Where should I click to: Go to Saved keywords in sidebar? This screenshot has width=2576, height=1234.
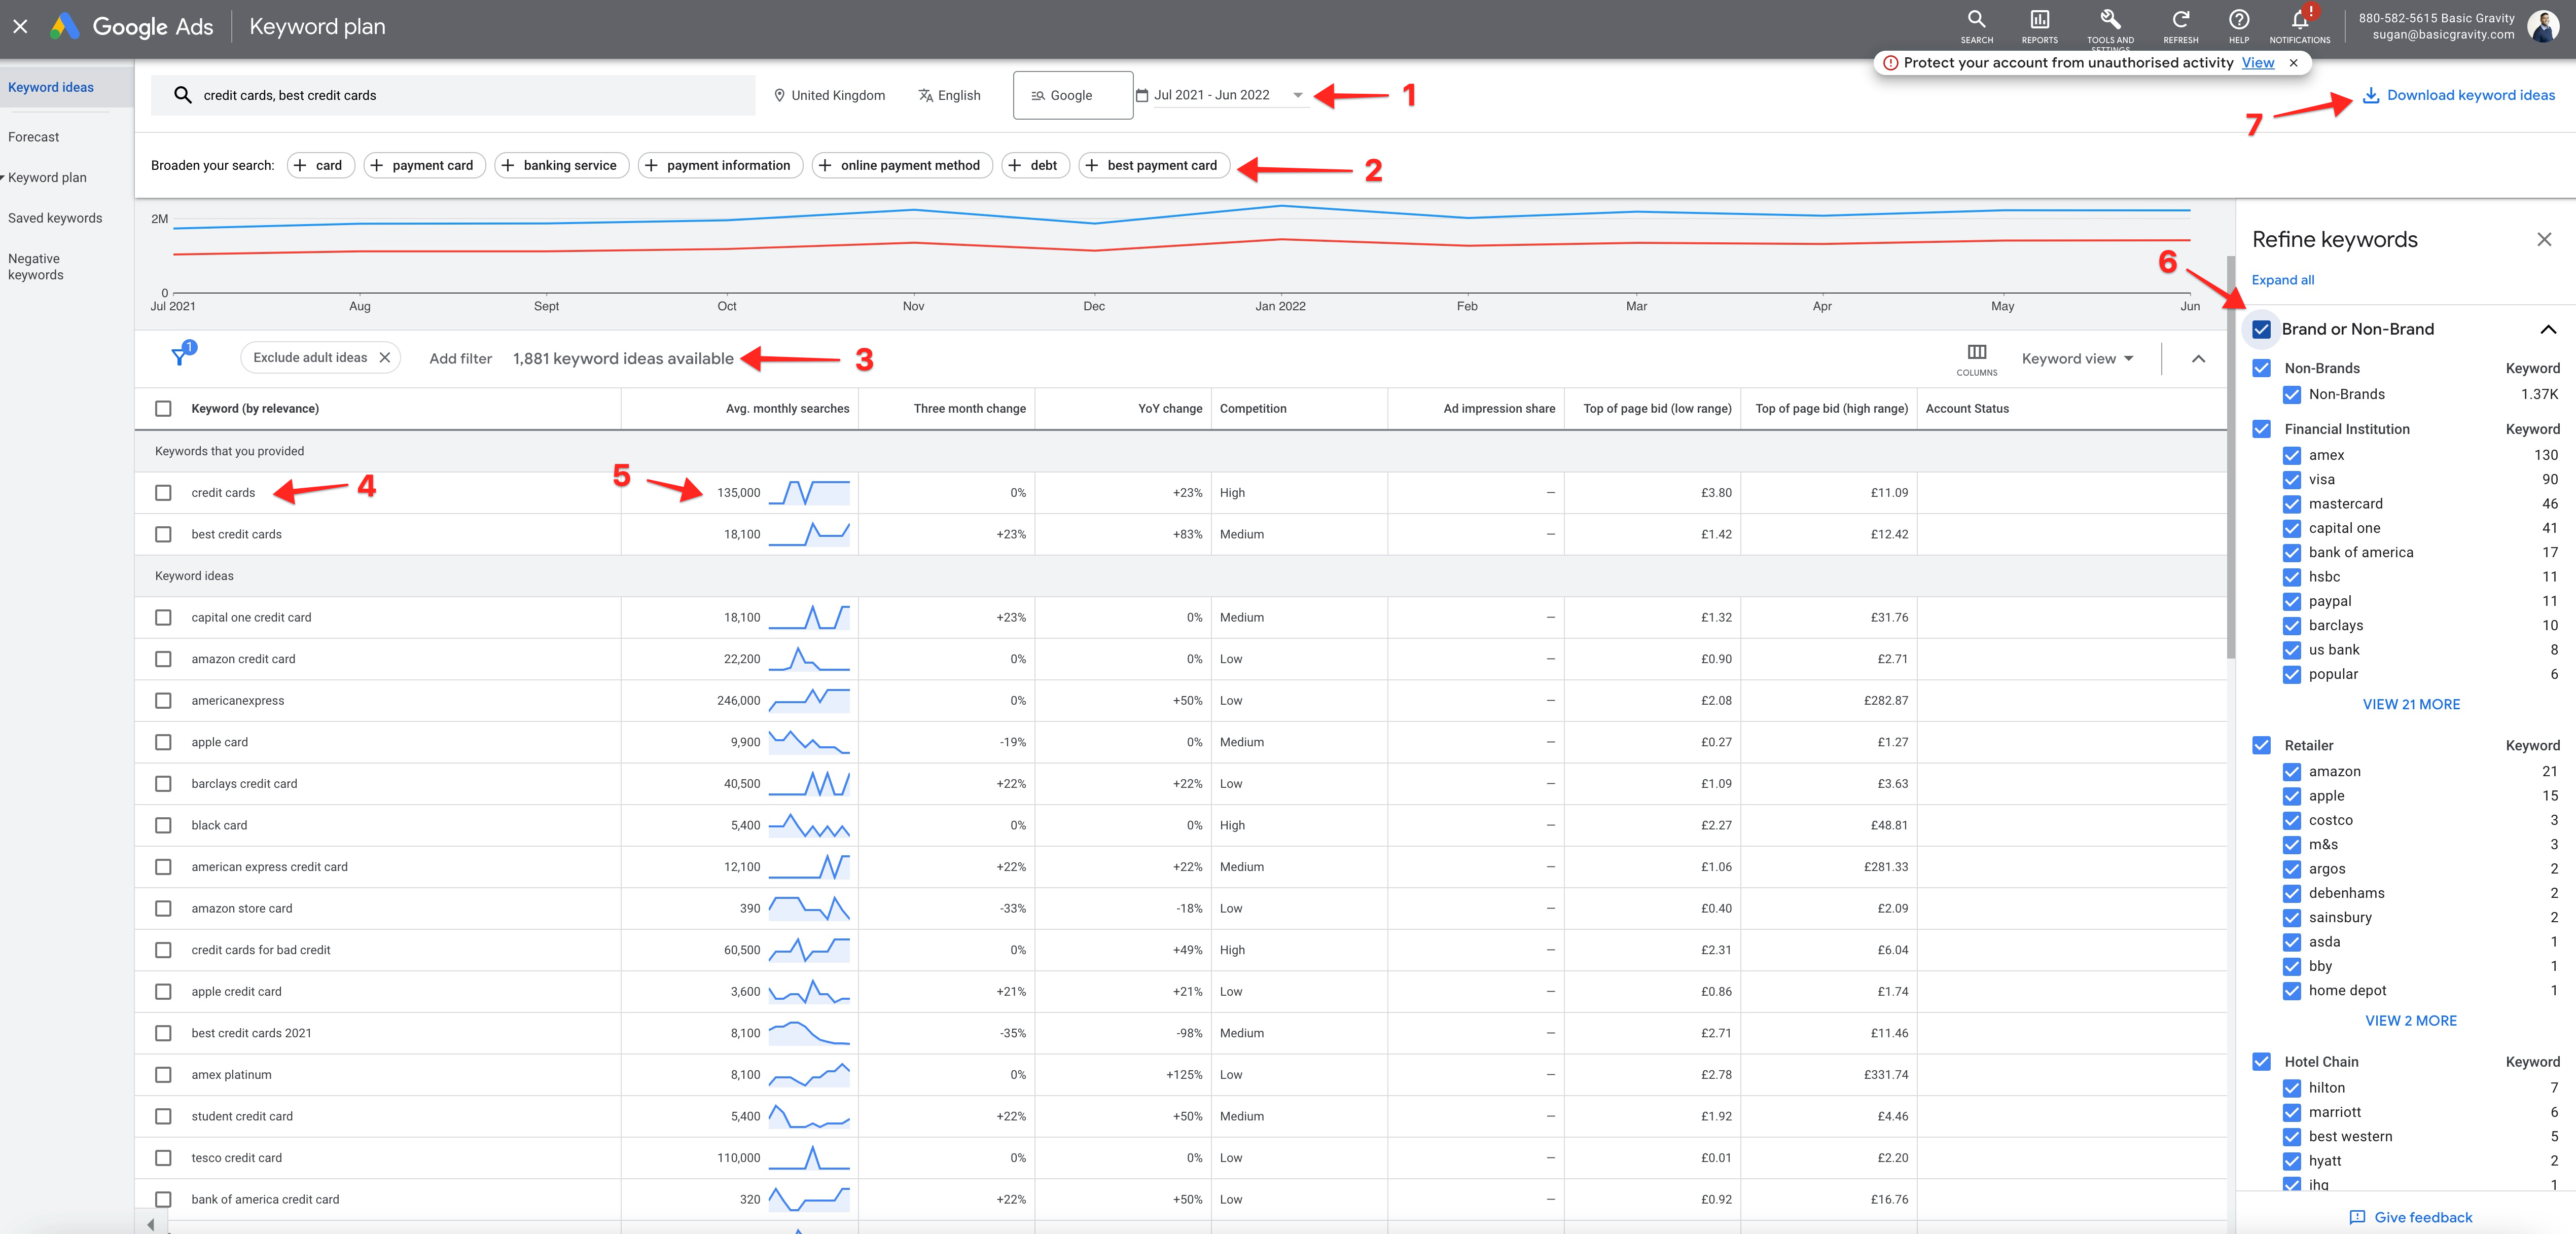[x=55, y=218]
